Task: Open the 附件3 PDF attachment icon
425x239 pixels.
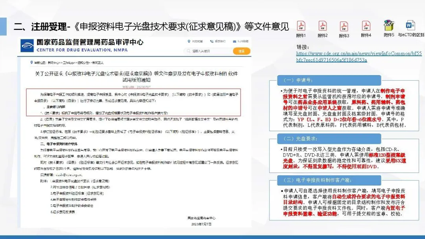Action: [x=344, y=26]
